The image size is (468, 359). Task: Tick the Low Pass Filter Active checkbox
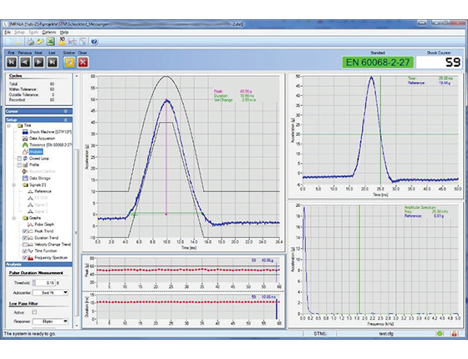[x=34, y=312]
